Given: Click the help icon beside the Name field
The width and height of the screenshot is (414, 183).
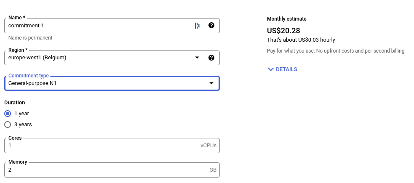Looking at the screenshot, I should pos(211,25).
